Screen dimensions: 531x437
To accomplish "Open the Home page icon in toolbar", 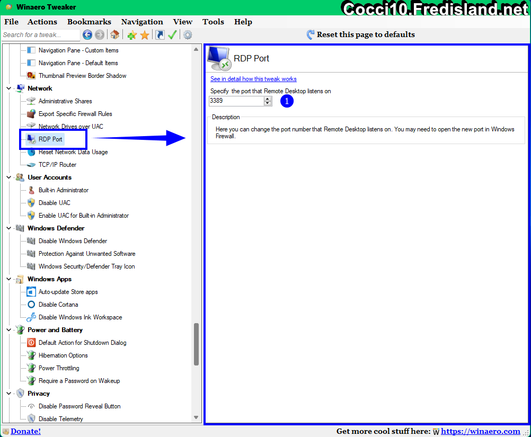I will (x=115, y=34).
